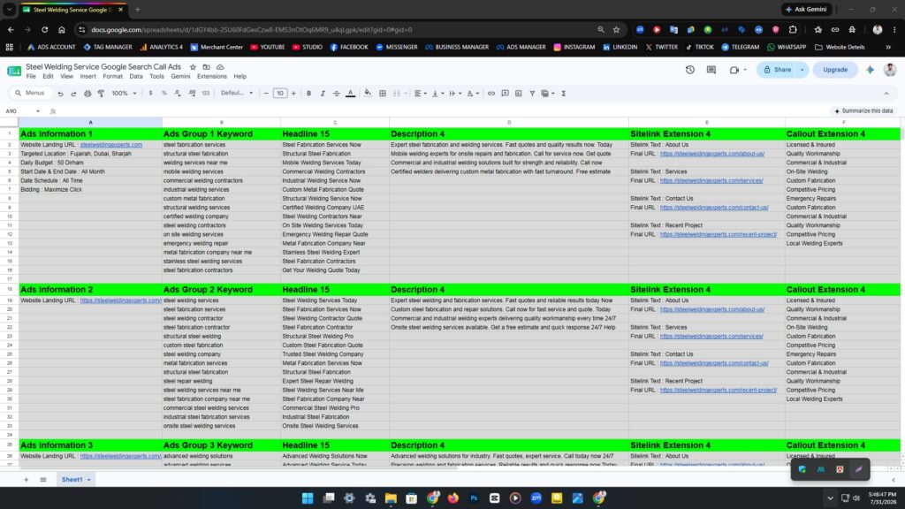
Task: Click the Redo icon in toolbar
Action: [73, 94]
